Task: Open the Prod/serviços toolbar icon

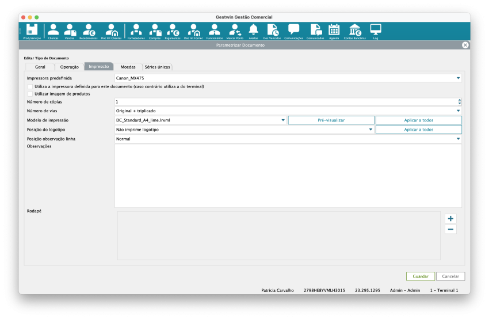Action: click(x=32, y=31)
